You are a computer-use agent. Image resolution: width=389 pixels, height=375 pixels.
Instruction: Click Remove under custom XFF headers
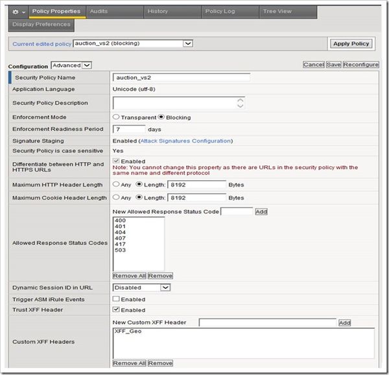click(160, 363)
